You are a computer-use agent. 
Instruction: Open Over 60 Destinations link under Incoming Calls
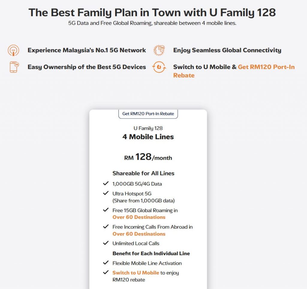(x=139, y=234)
